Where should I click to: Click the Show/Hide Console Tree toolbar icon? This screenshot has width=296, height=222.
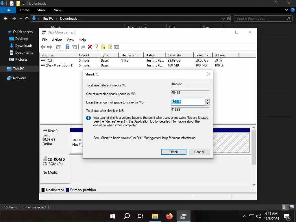[59, 47]
